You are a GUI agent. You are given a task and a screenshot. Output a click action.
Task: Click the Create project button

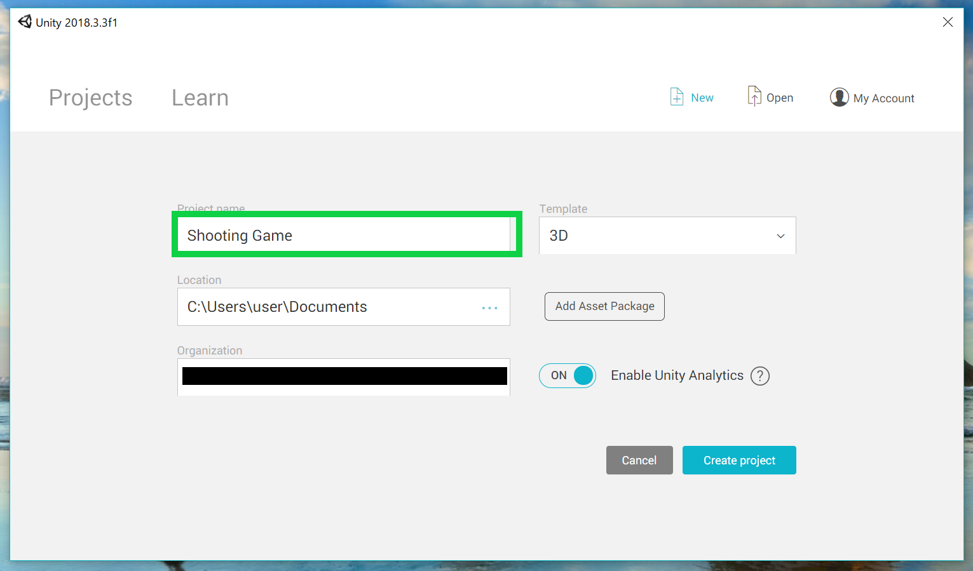pyautogui.click(x=738, y=460)
